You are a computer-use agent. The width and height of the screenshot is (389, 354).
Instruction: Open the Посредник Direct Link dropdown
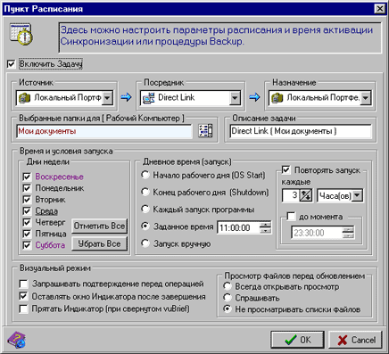click(235, 98)
